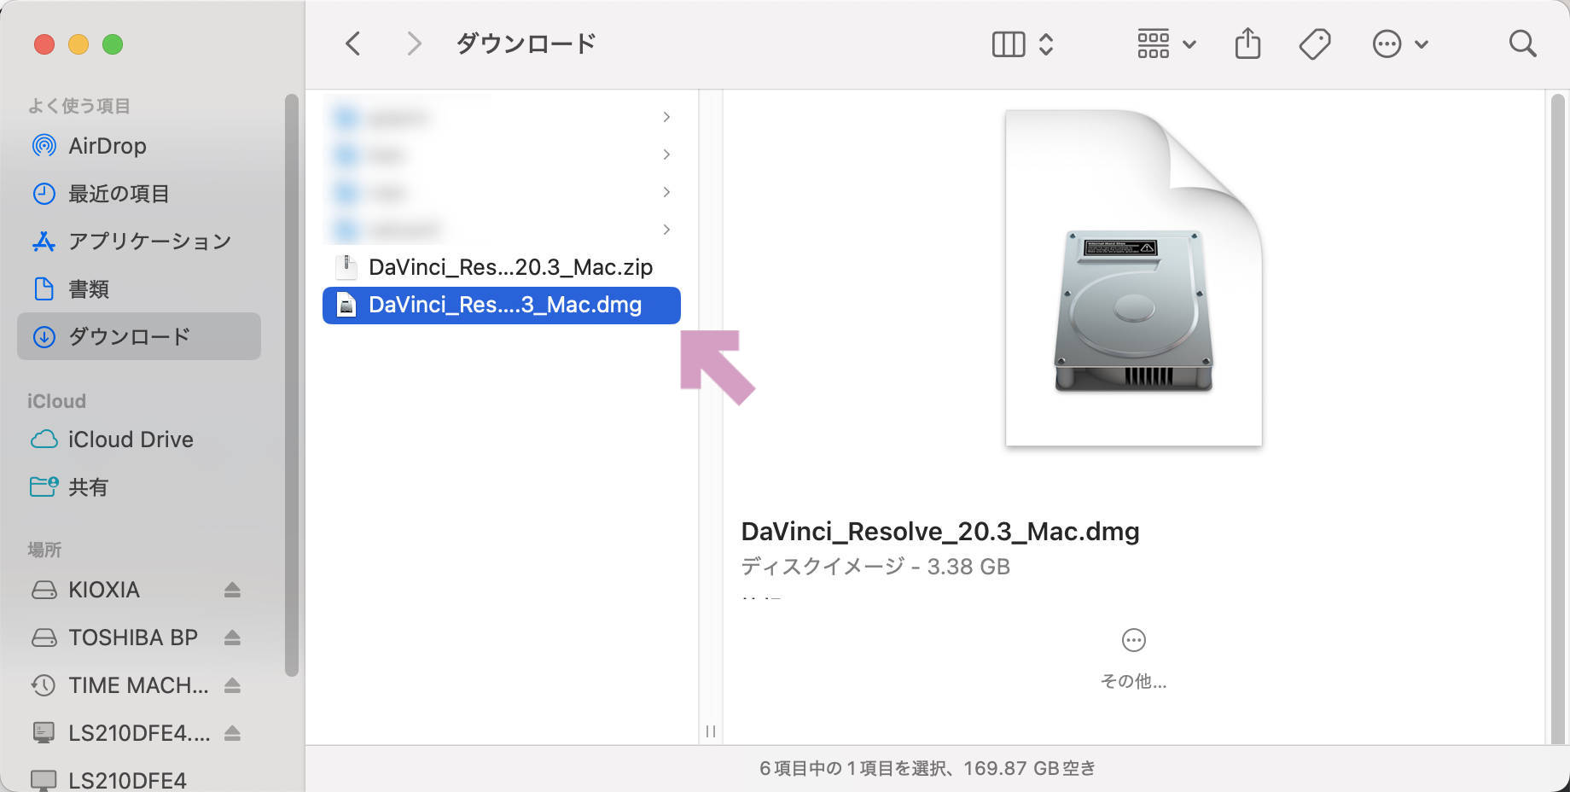Viewport: 1570px width, 792px height.
Task: Eject the TOSHIBA BP volume
Action: [x=232, y=637]
